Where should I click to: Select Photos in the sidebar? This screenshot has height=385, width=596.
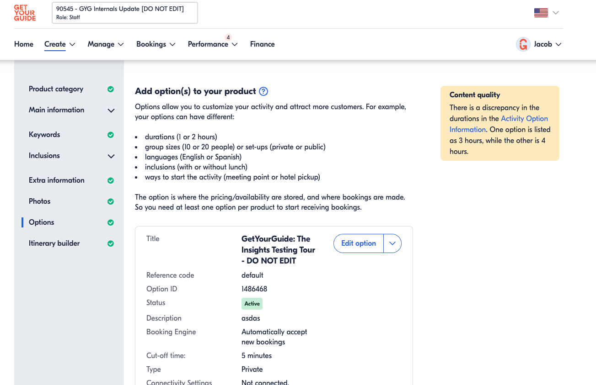click(x=40, y=201)
